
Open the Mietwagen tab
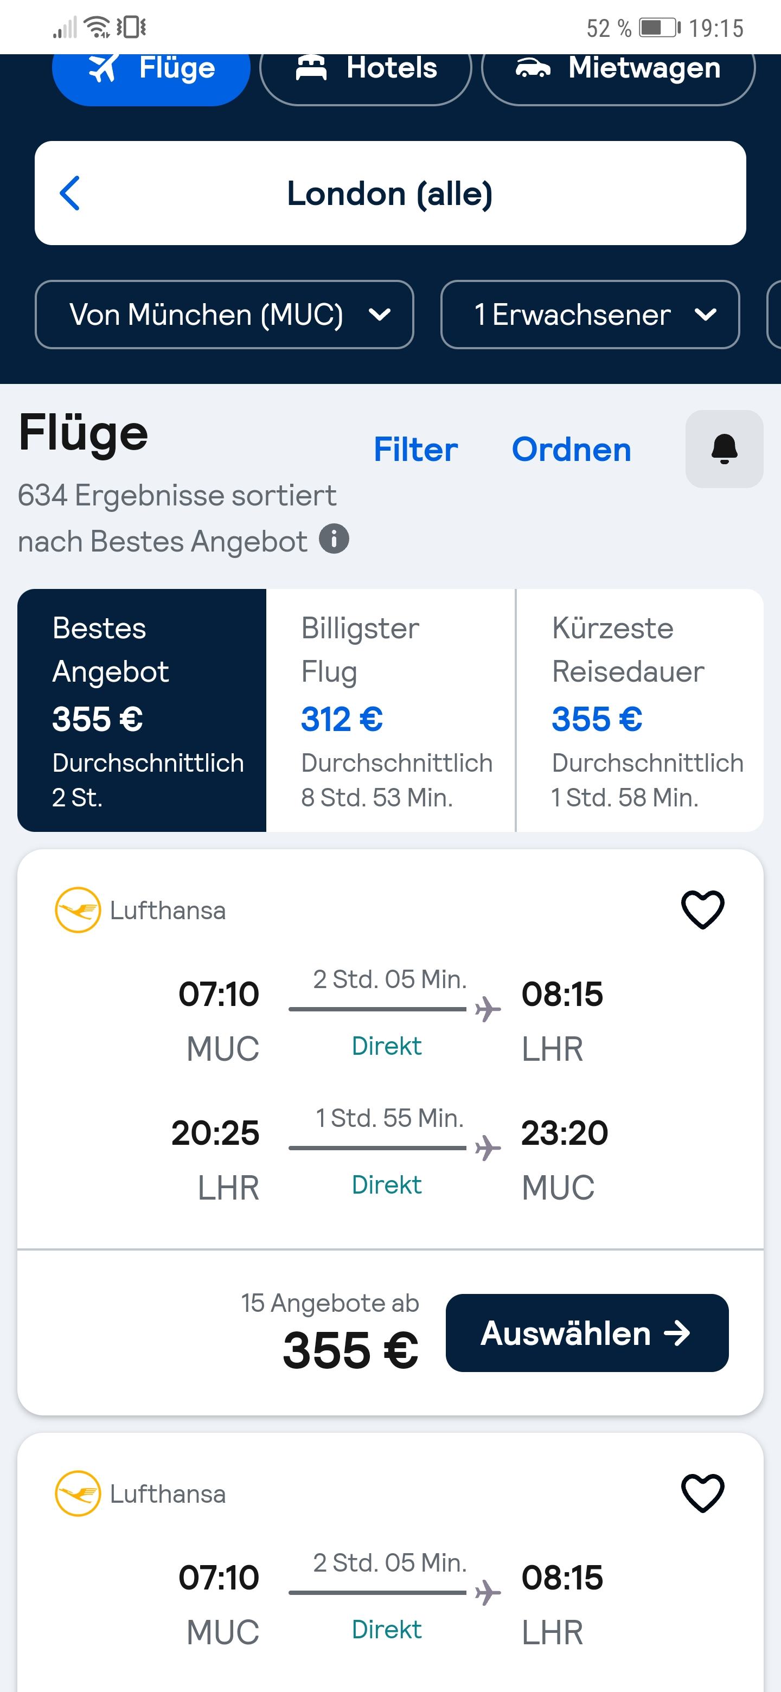(x=618, y=69)
